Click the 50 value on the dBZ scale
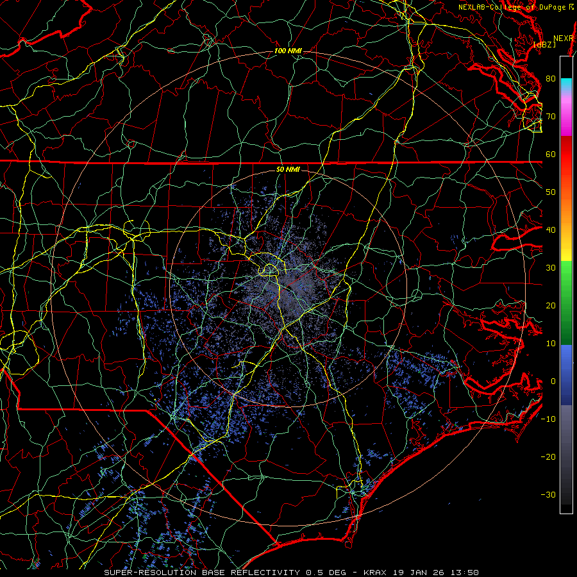 click(551, 192)
